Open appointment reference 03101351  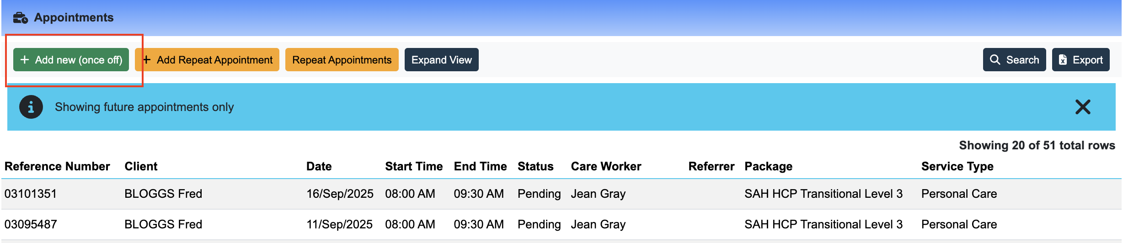pyautogui.click(x=31, y=194)
